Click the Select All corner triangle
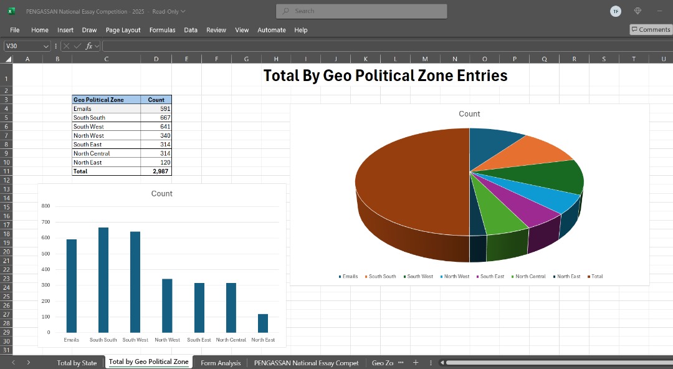This screenshot has height=369, width=673. [x=8, y=59]
